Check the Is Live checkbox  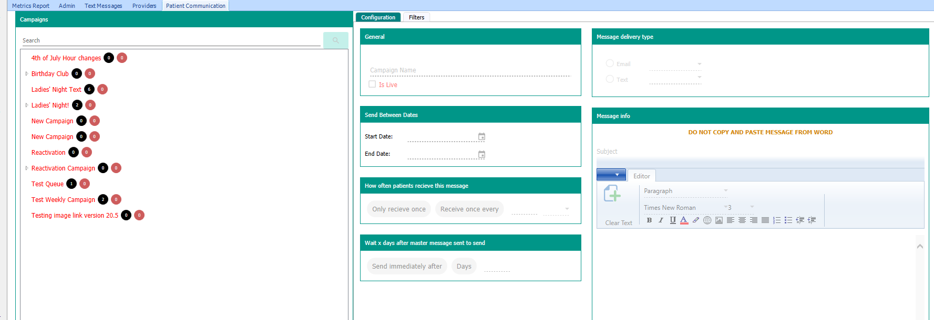[x=372, y=84]
